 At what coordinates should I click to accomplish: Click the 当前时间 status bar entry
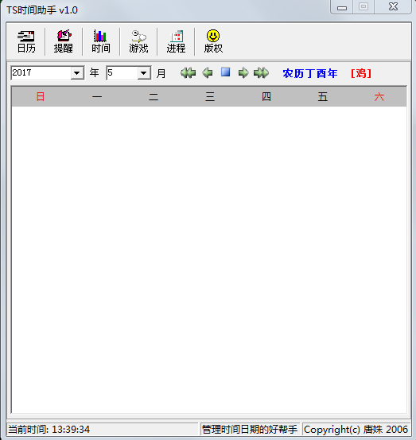[x=103, y=429]
